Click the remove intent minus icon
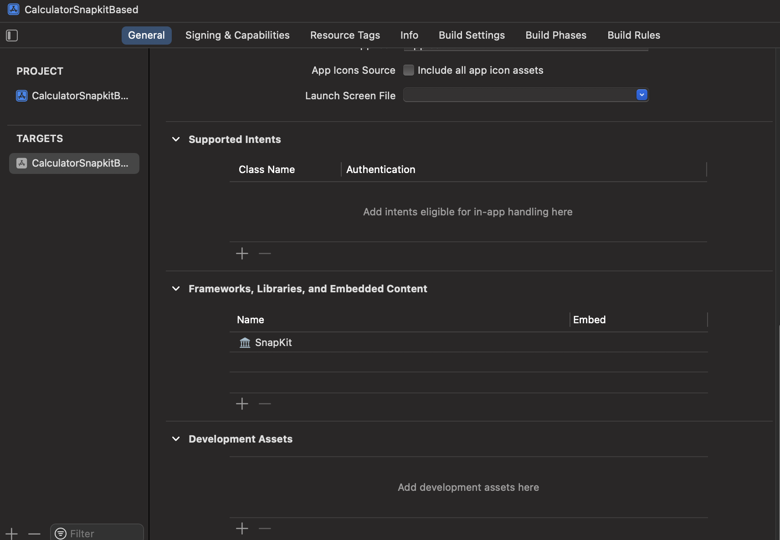 265,254
